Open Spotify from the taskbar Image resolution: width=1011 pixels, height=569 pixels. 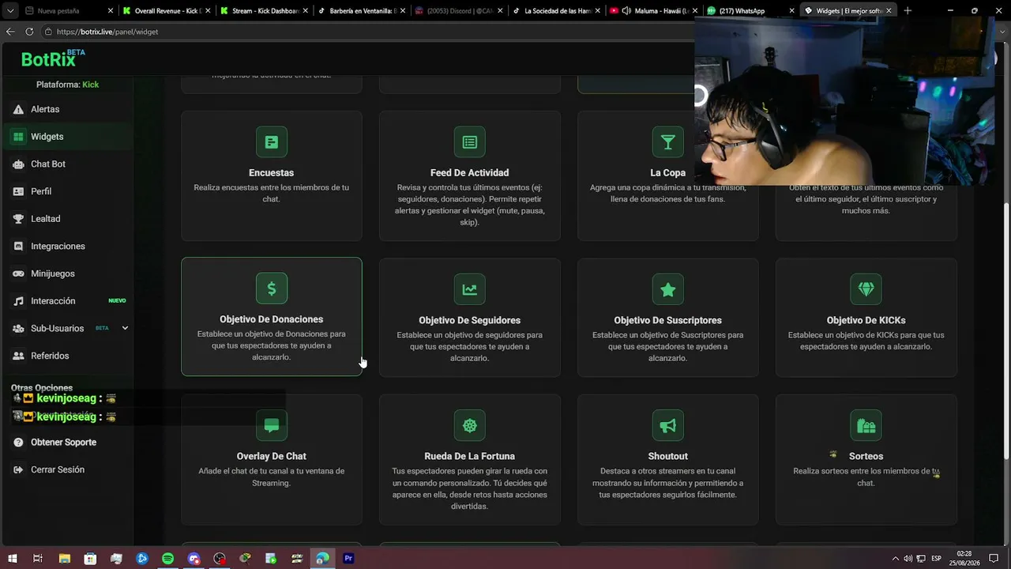pos(167,559)
